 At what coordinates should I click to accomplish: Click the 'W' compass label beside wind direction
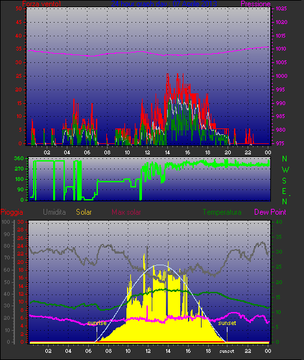point(285,170)
